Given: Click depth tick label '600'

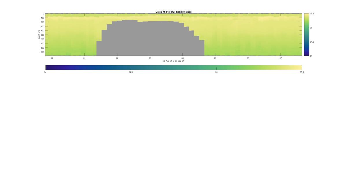Looking at the screenshot, I should [x=42, y=39].
